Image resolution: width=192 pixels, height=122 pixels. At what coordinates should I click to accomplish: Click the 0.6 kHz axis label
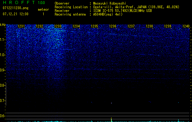click(2, 116)
